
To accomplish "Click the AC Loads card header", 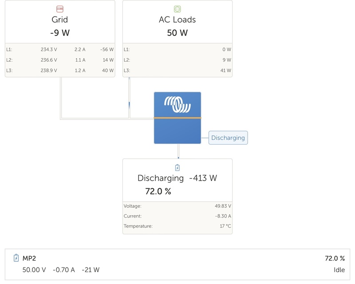I will pyautogui.click(x=177, y=20).
